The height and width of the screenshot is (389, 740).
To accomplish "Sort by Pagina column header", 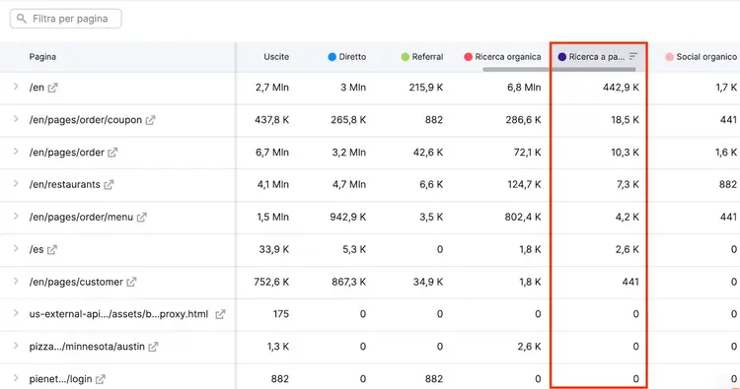I will 42,57.
